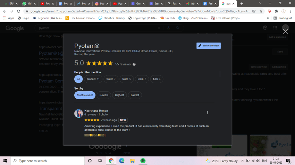Screen dimensions: 295x165
Task: Filter reviews by product mentions
Action: (93, 79)
